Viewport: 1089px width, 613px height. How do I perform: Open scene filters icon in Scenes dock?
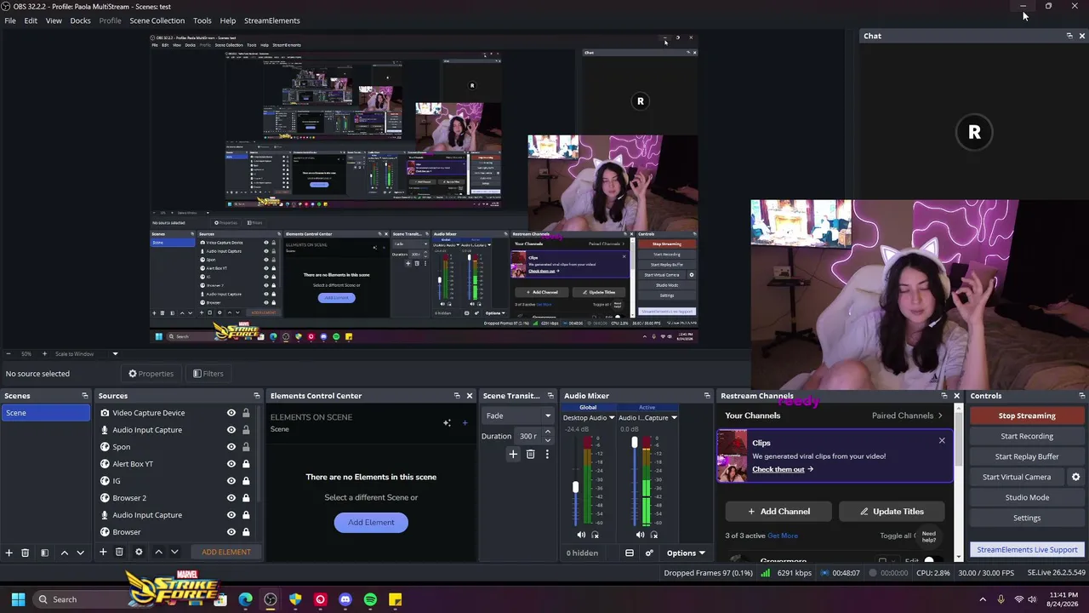click(x=44, y=553)
